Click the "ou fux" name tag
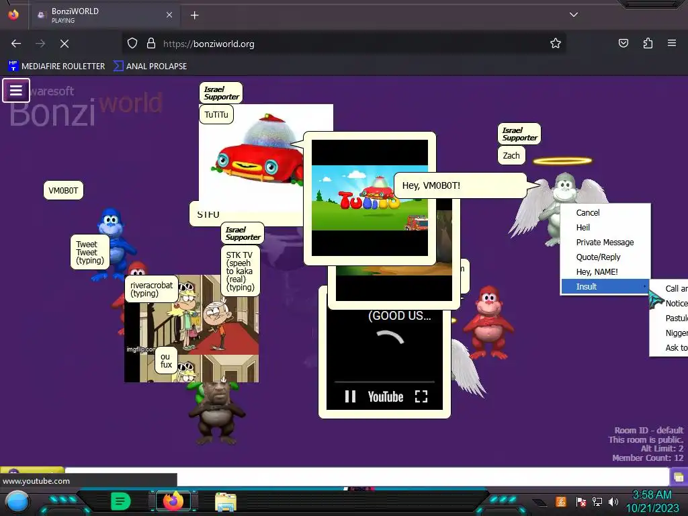688x516 pixels. [x=166, y=361]
